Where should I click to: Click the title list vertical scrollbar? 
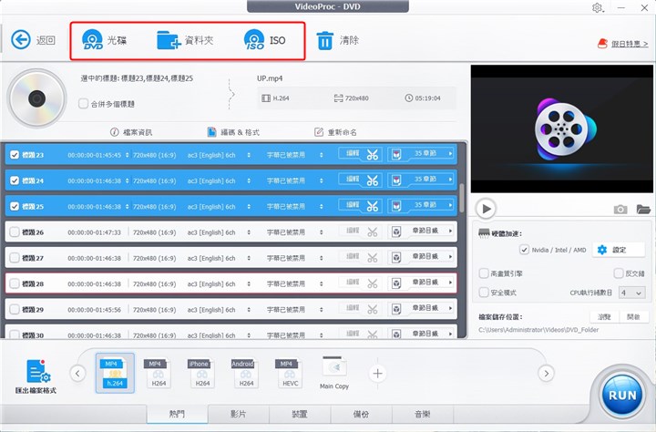click(461, 199)
